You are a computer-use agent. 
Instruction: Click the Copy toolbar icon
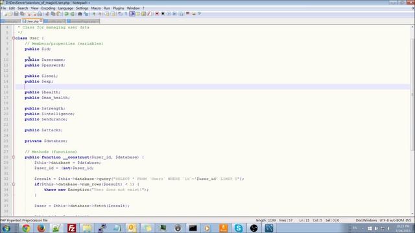click(x=53, y=14)
